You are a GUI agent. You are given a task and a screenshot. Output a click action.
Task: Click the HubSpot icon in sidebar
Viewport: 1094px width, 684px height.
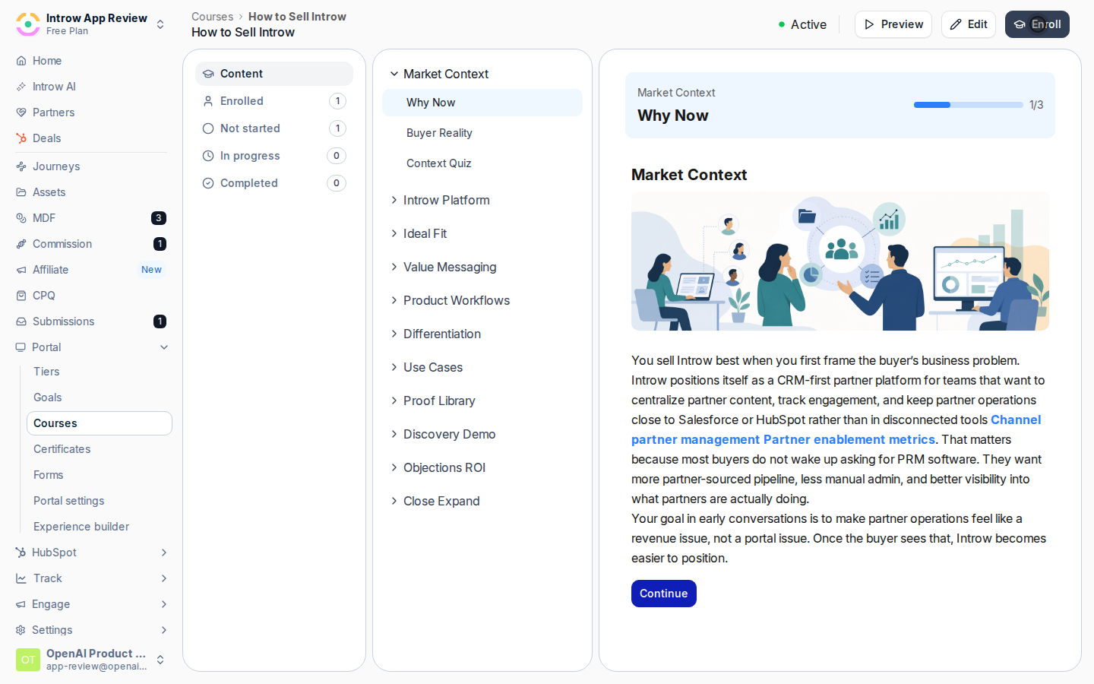(21, 553)
